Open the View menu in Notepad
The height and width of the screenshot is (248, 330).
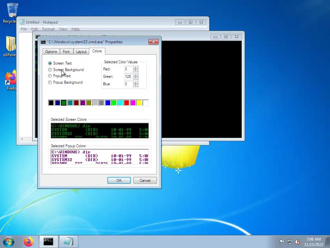[x=63, y=29]
